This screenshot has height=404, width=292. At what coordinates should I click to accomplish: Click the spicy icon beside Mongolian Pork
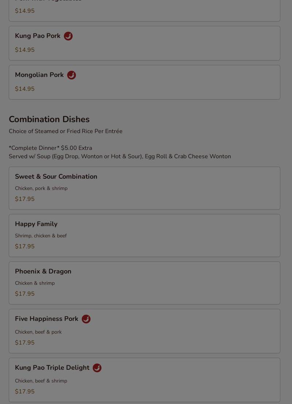pyautogui.click(x=72, y=75)
